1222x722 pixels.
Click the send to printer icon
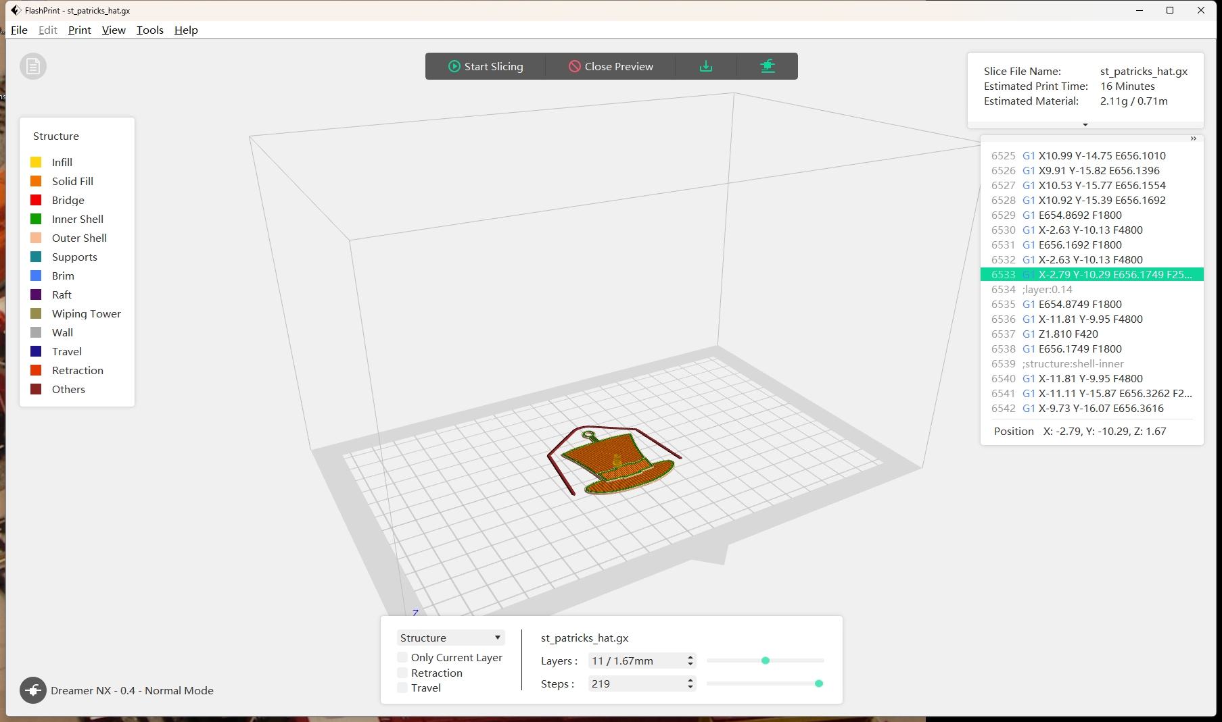[767, 66]
